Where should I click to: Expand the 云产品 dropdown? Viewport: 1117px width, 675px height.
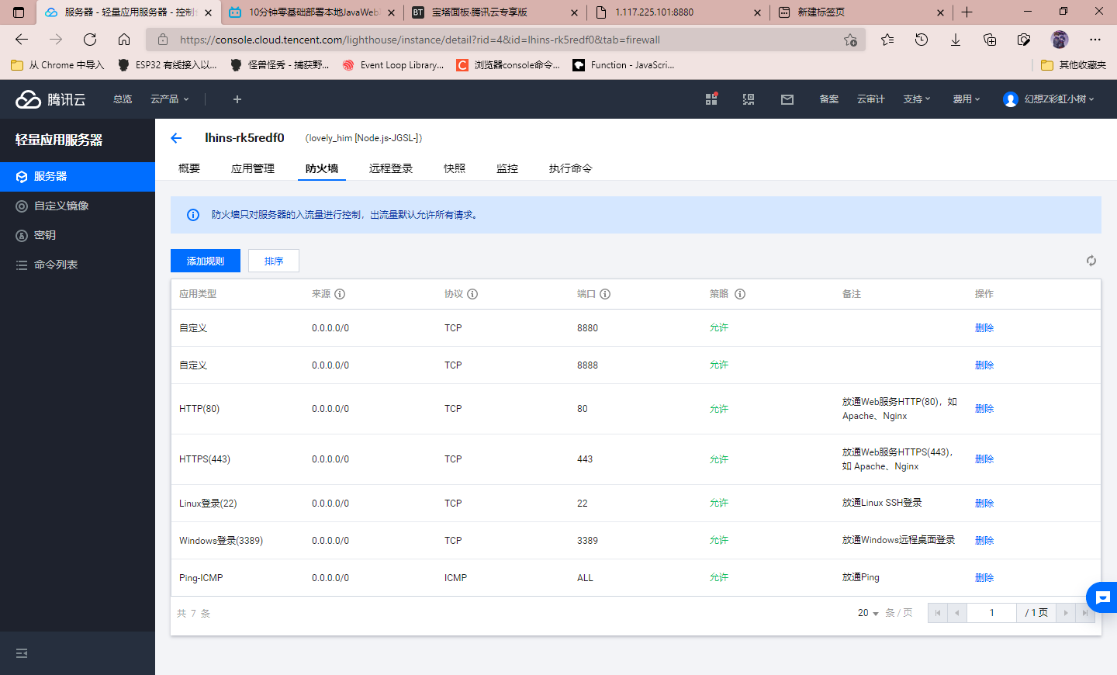(x=170, y=99)
